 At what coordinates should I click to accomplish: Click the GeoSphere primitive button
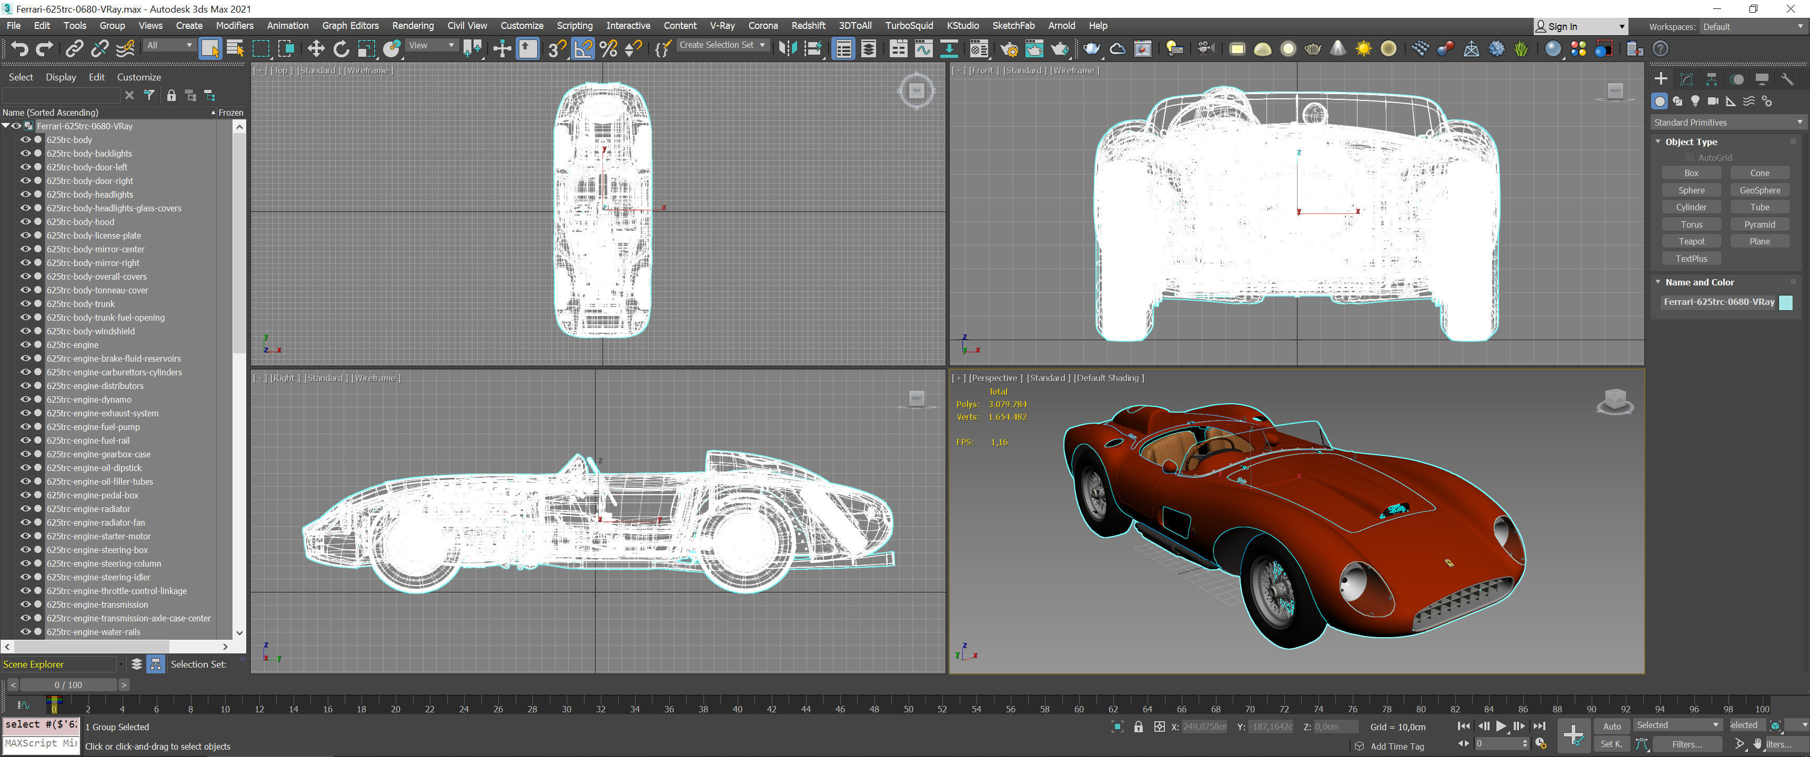[1759, 190]
